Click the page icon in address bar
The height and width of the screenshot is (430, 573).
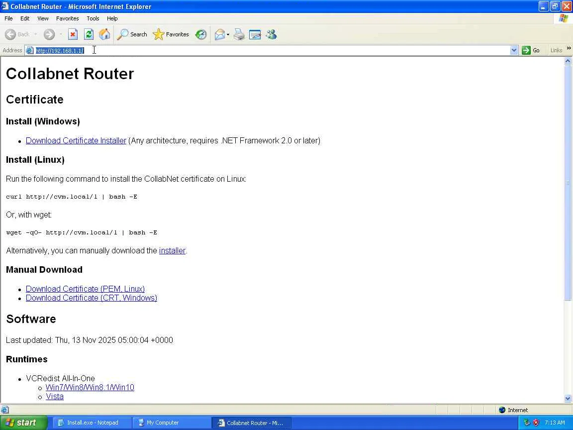tap(30, 50)
